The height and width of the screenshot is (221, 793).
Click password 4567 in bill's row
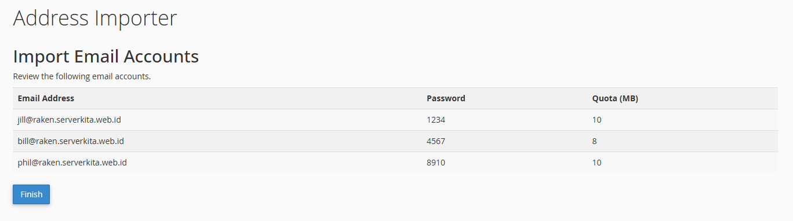click(x=436, y=141)
